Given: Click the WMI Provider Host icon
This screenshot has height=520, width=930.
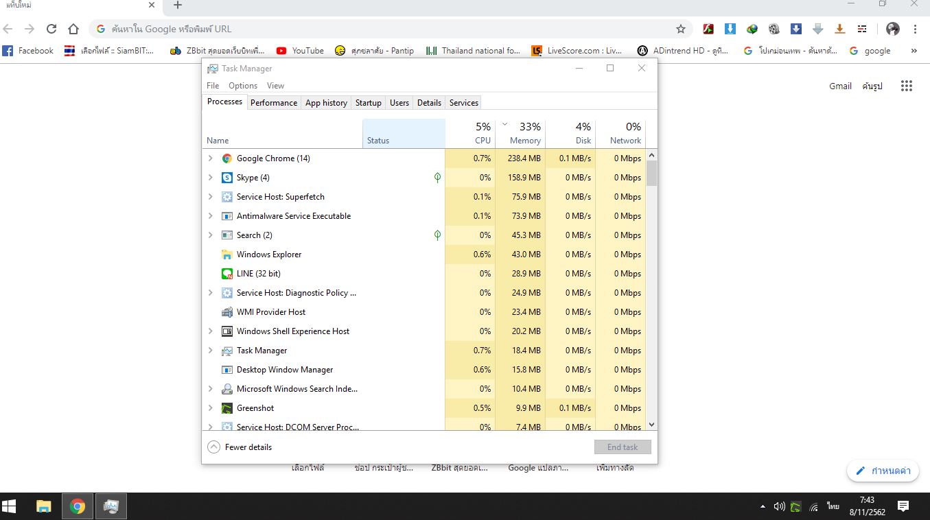Looking at the screenshot, I should (227, 312).
